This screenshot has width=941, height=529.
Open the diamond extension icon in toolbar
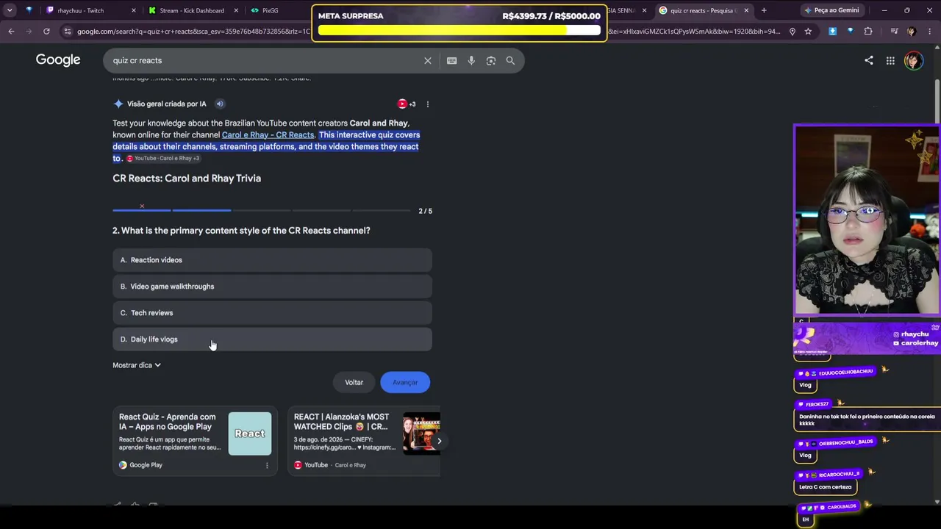click(850, 32)
